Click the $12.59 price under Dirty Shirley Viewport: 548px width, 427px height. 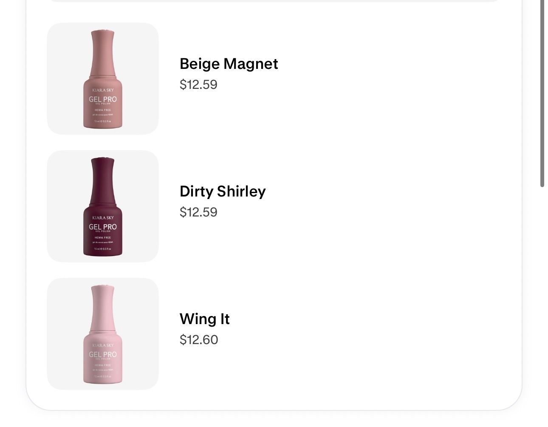point(198,212)
